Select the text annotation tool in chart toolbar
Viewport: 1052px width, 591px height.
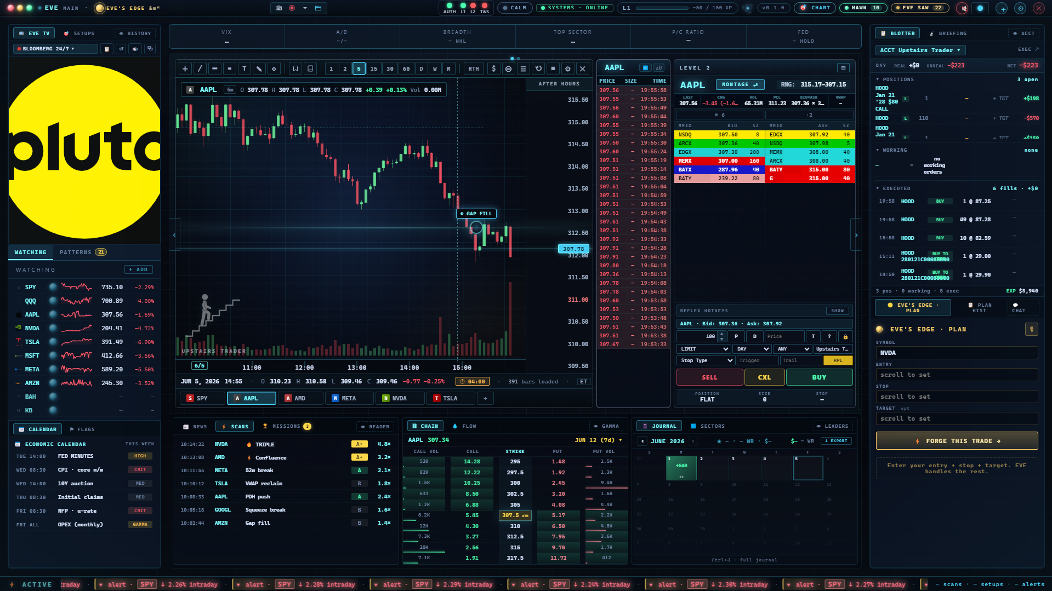pyautogui.click(x=244, y=69)
